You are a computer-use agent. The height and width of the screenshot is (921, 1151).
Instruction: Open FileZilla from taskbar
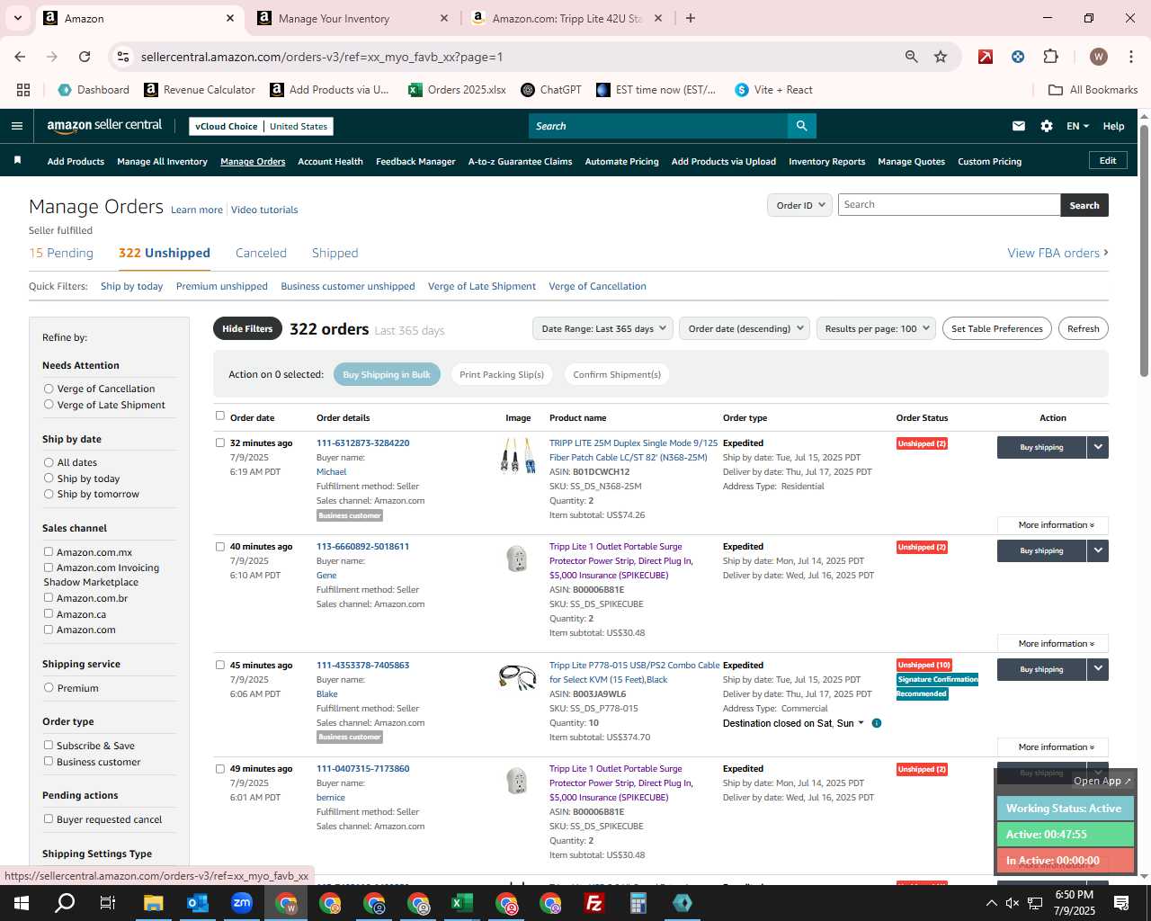pyautogui.click(x=594, y=903)
